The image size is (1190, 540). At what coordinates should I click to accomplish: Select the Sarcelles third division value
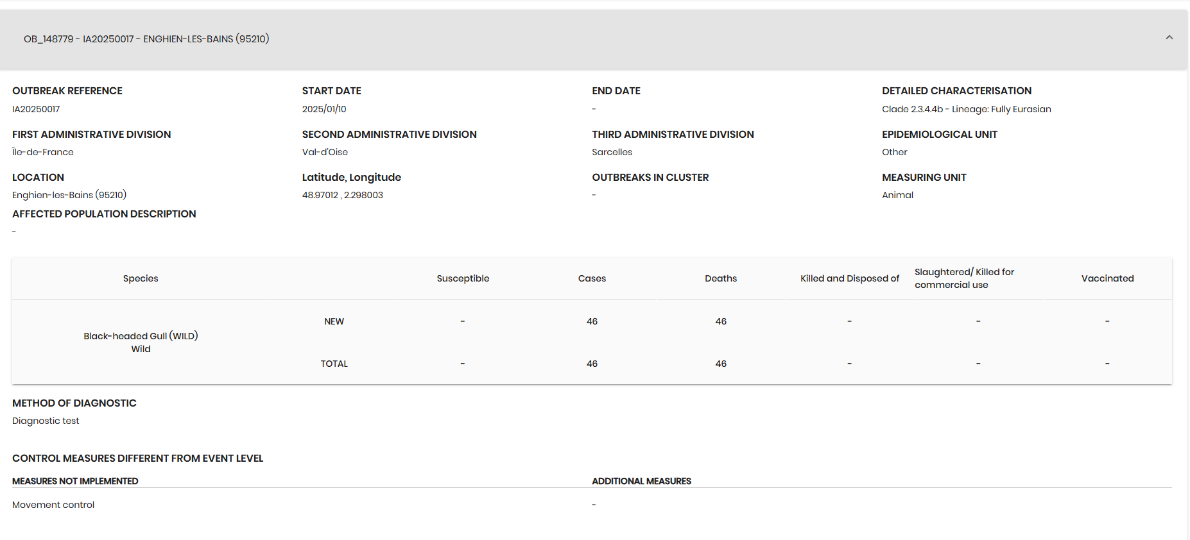point(612,152)
